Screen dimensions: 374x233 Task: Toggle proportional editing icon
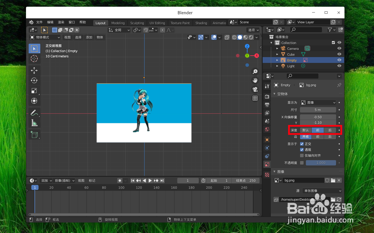(162, 30)
